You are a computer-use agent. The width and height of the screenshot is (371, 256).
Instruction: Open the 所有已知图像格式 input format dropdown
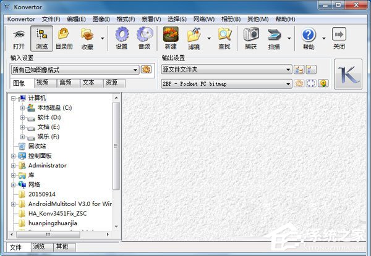click(75, 70)
